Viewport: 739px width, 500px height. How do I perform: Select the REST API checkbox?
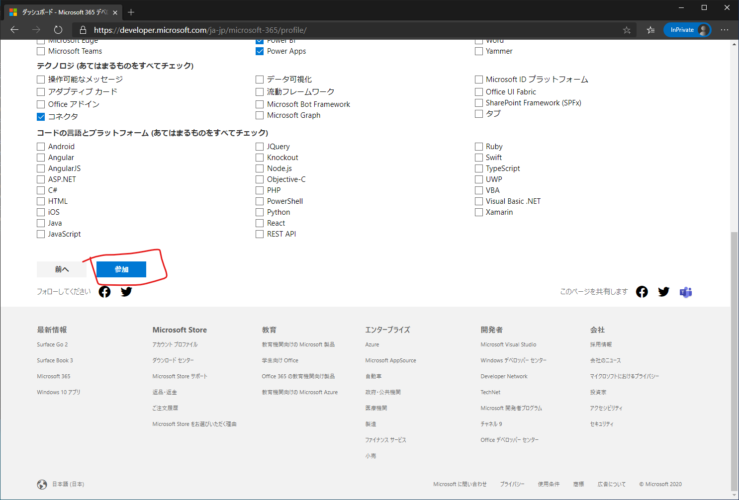click(x=260, y=234)
